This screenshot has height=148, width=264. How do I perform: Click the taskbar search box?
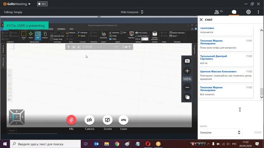45,144
